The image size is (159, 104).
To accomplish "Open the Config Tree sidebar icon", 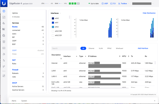I will [4, 60].
